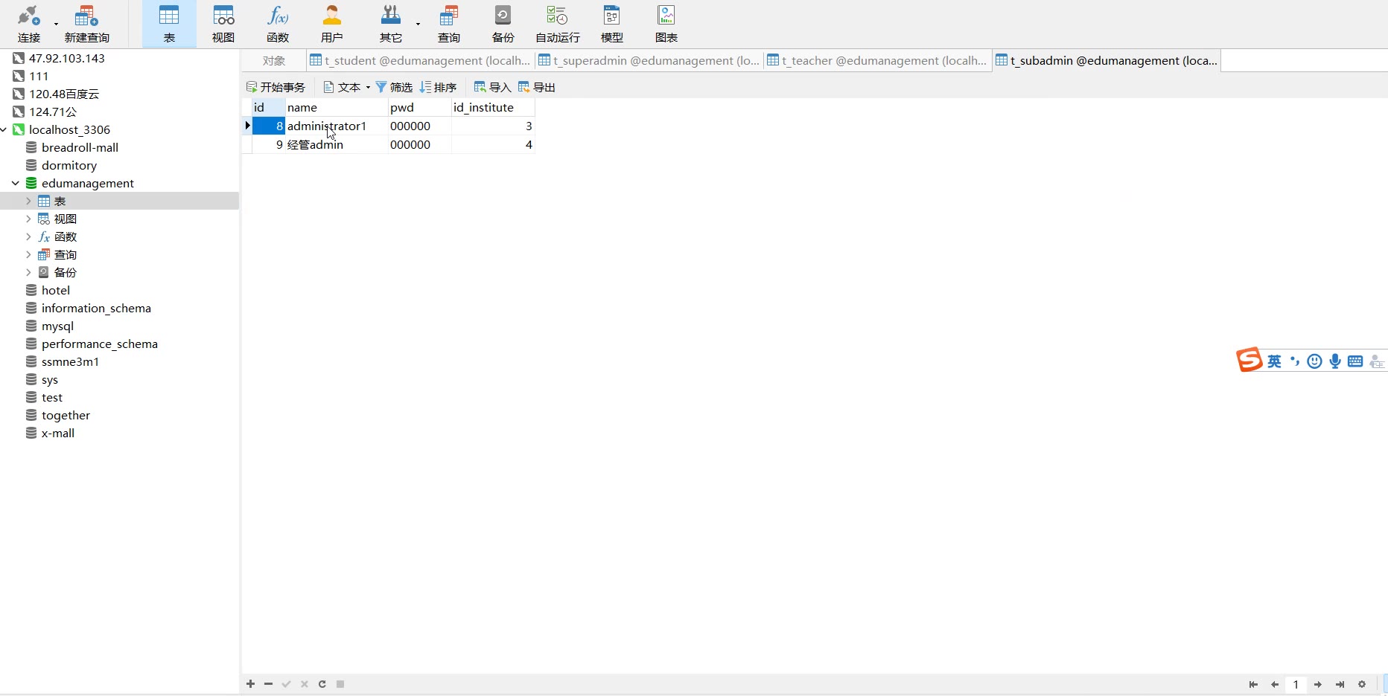Go to the next page arrow
Image resolution: width=1388 pixels, height=696 pixels.
tap(1318, 684)
